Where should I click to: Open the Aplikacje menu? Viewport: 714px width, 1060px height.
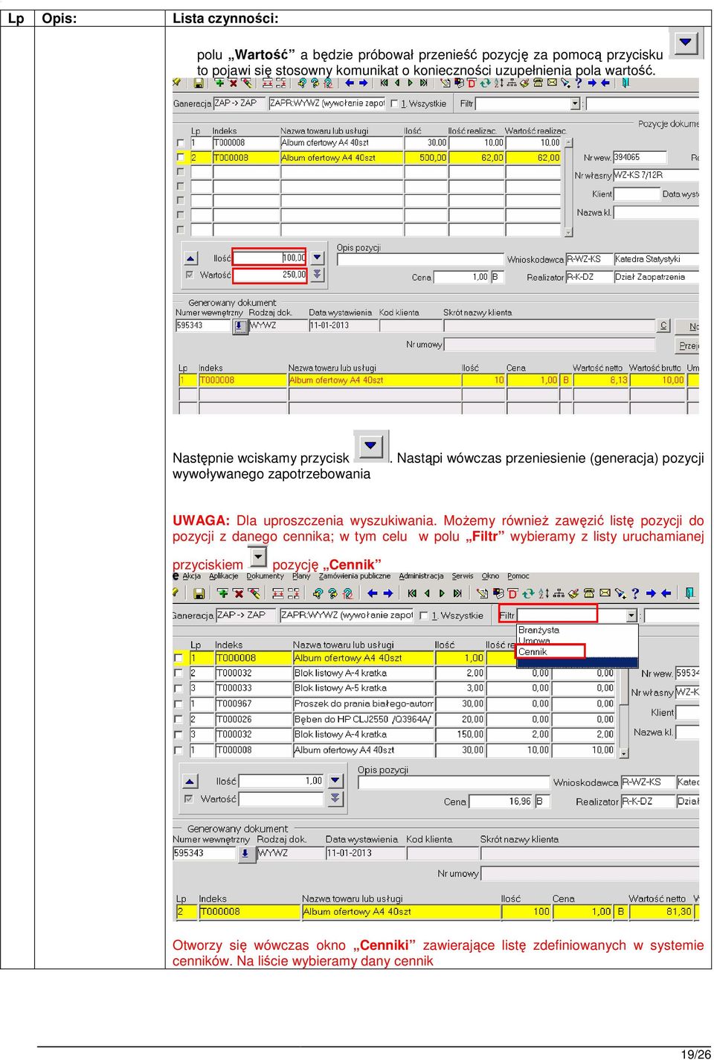(x=224, y=576)
